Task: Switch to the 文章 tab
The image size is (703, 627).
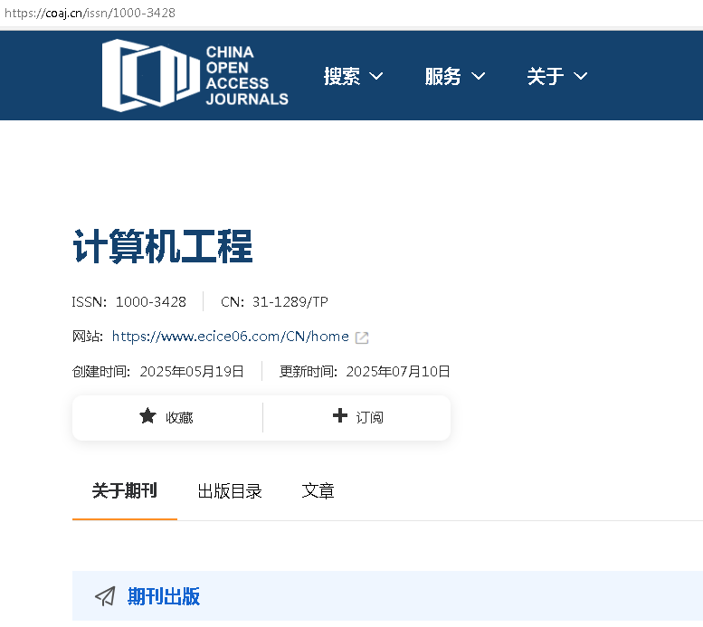Action: pyautogui.click(x=318, y=491)
